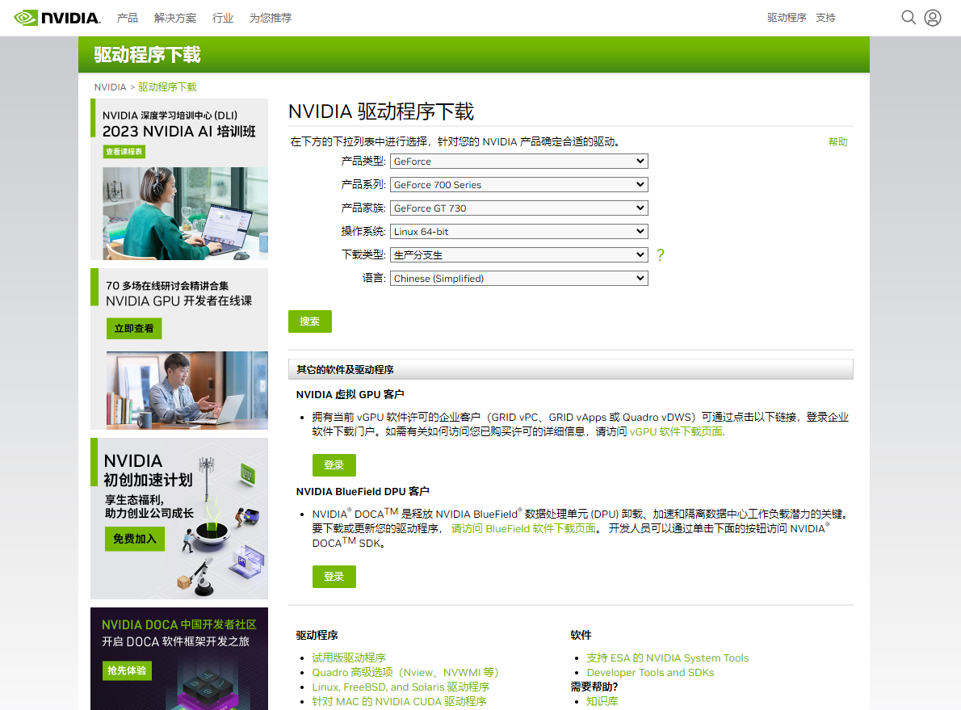
Task: Click the 立即查看 button on GPU 开发者在线课 banner
Action: [x=134, y=329]
